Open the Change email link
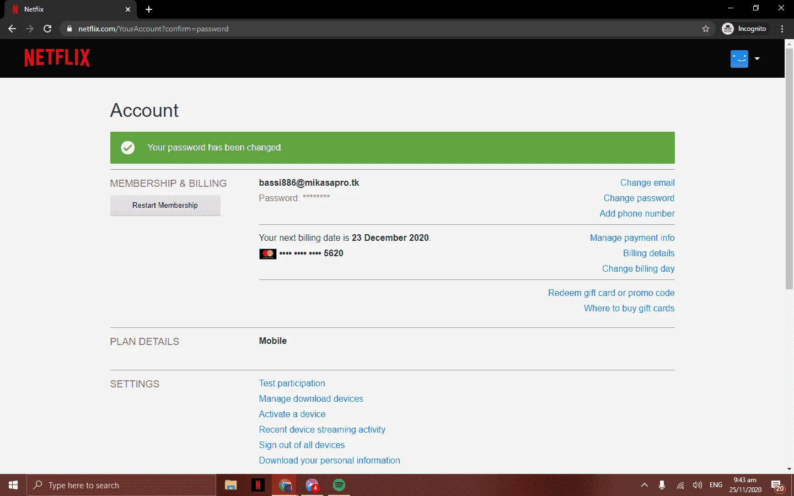The width and height of the screenshot is (794, 496). [647, 182]
